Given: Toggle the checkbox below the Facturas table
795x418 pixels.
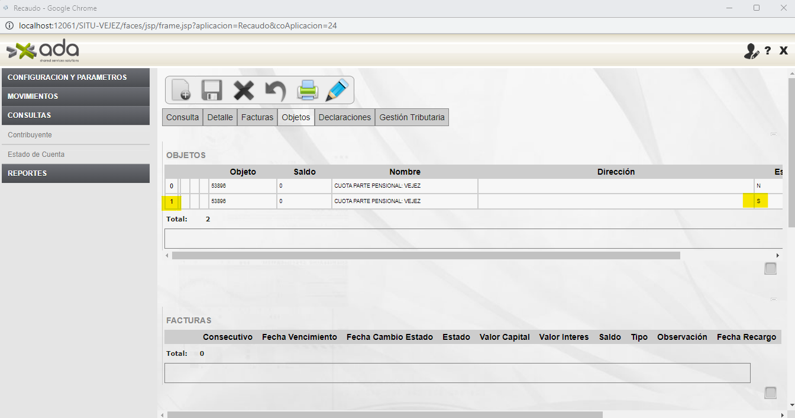Looking at the screenshot, I should point(770,393).
